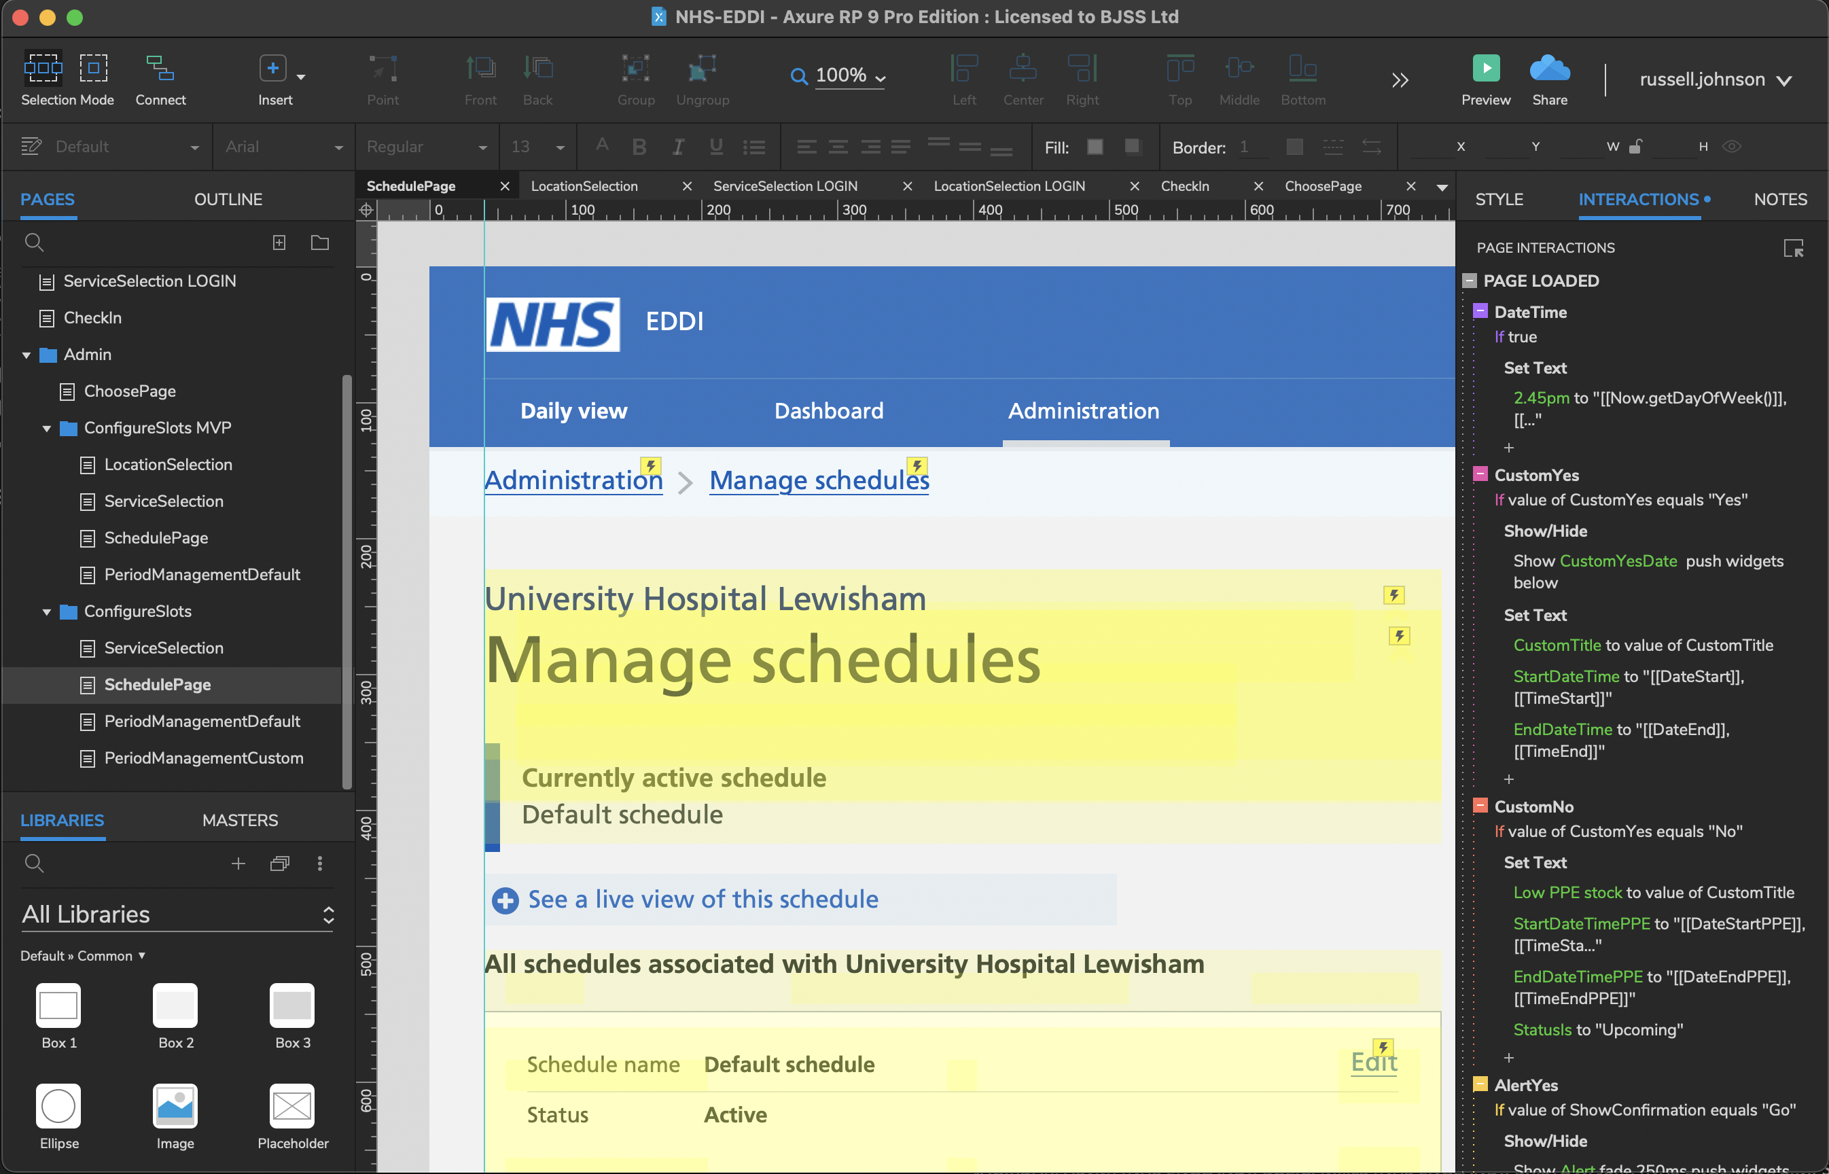Click the pages panel search field icon
1829x1174 pixels.
[x=34, y=243]
